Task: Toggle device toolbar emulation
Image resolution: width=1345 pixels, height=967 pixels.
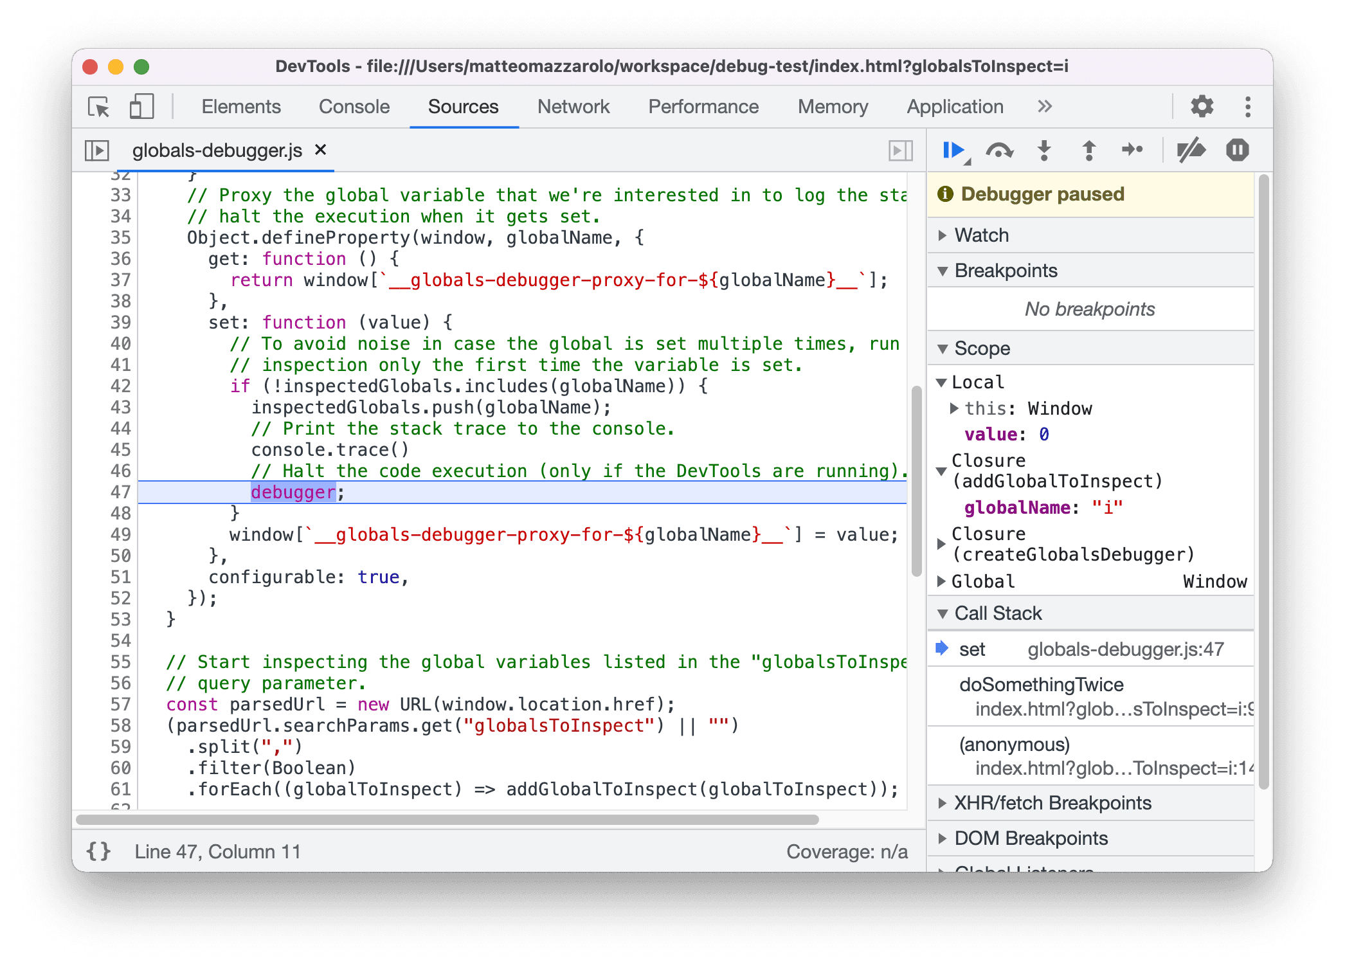Action: (x=141, y=107)
